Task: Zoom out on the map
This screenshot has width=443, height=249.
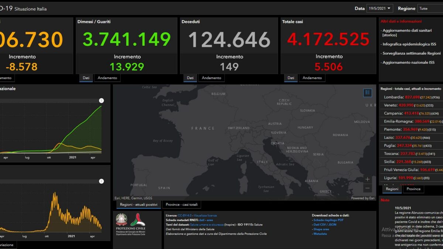Action: [x=367, y=188]
